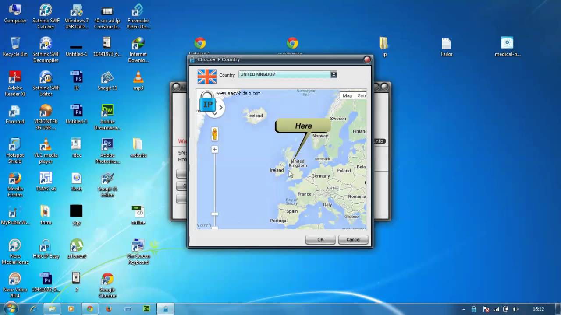The image size is (561, 315).
Task: Click the Sothink SWF Editor desktop icon
Action: [x=46, y=84]
